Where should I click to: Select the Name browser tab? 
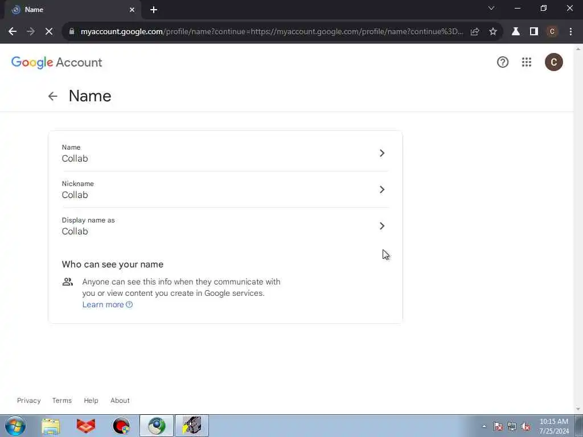(x=73, y=10)
